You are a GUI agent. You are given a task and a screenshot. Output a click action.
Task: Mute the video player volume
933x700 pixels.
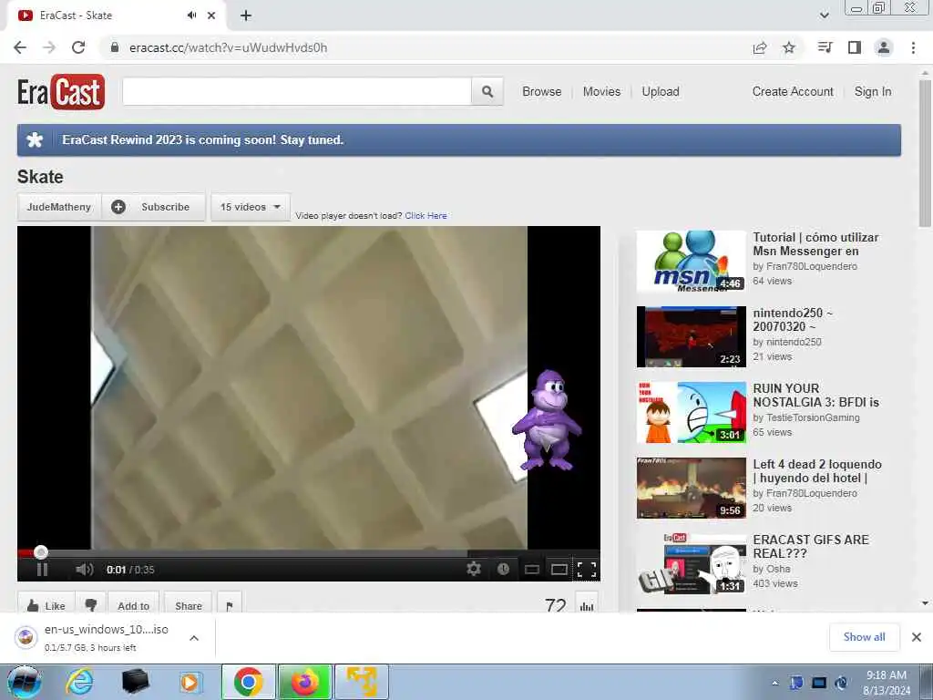84,570
